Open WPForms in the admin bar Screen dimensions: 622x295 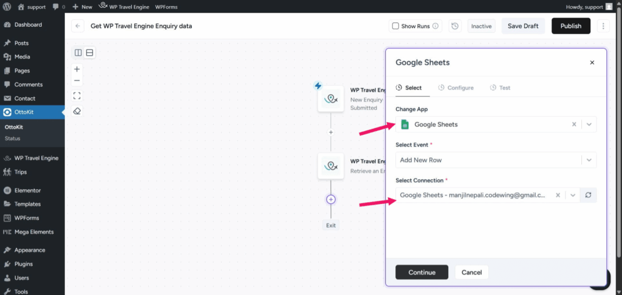166,7
